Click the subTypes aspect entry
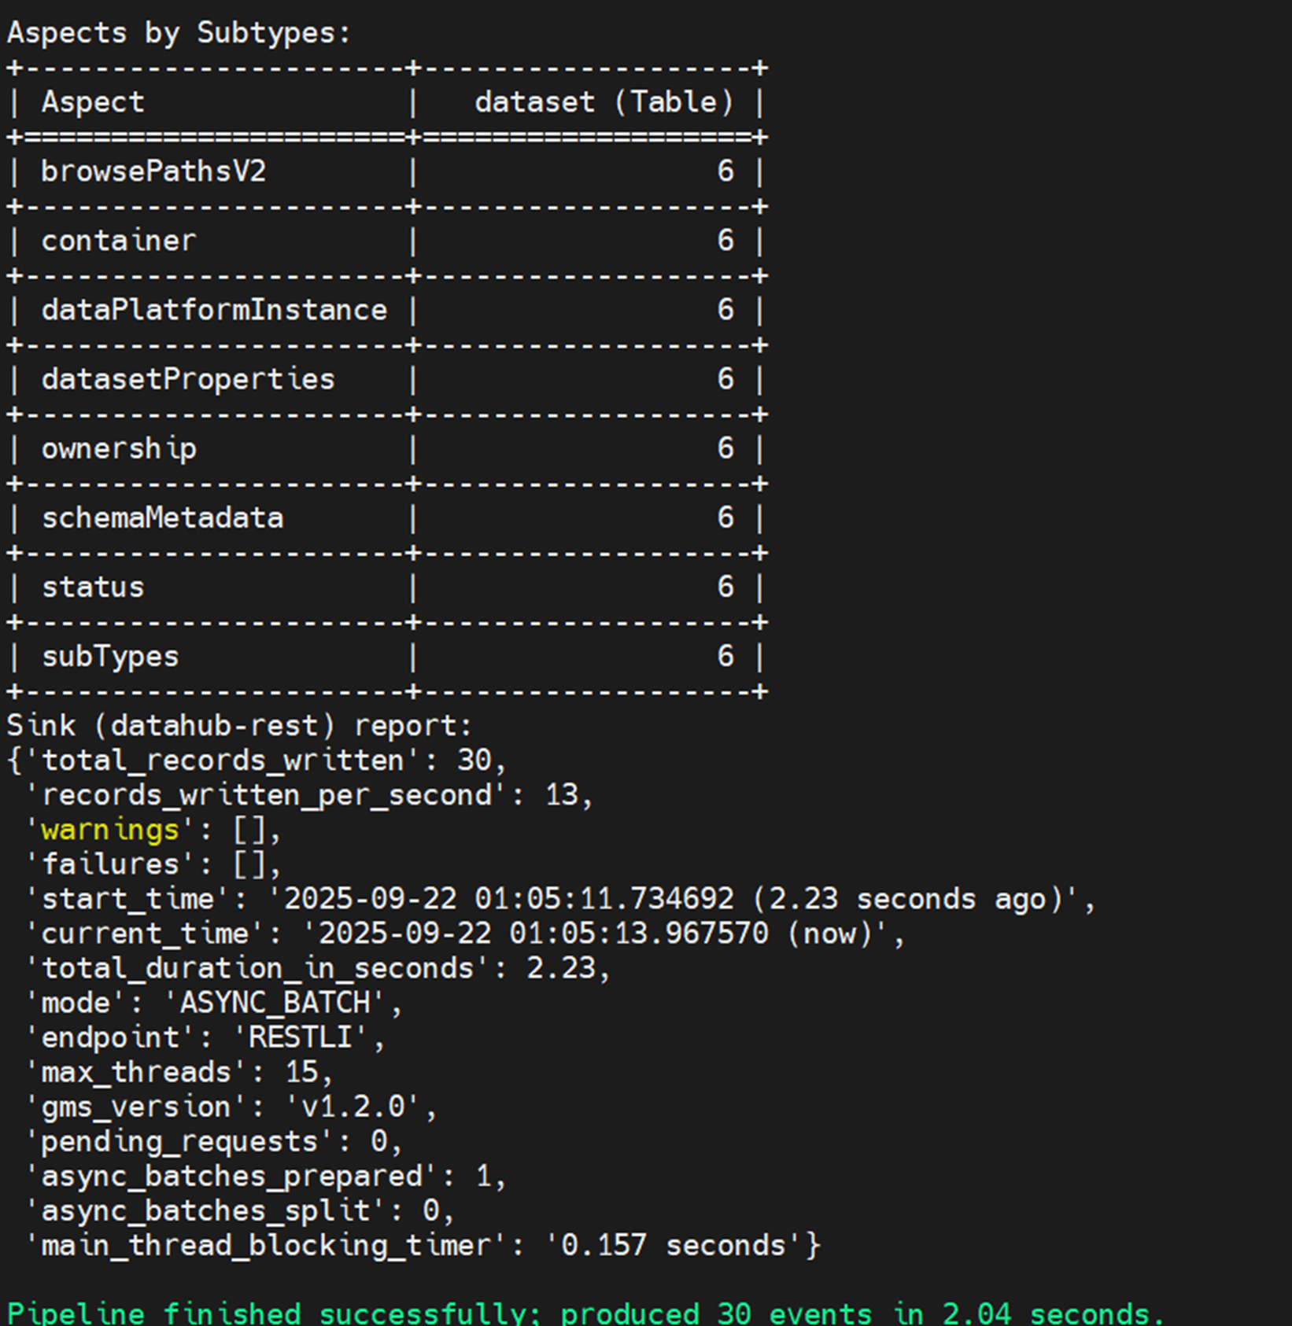Screen dimensions: 1292x1326 tap(110, 656)
